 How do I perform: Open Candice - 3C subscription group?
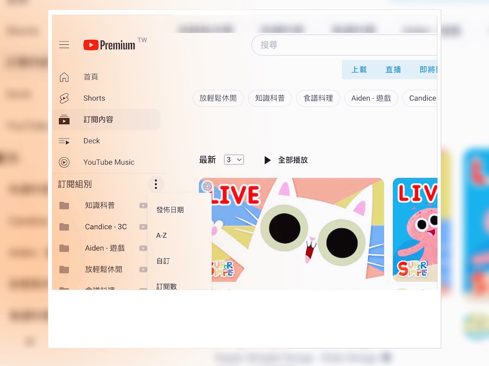point(106,227)
